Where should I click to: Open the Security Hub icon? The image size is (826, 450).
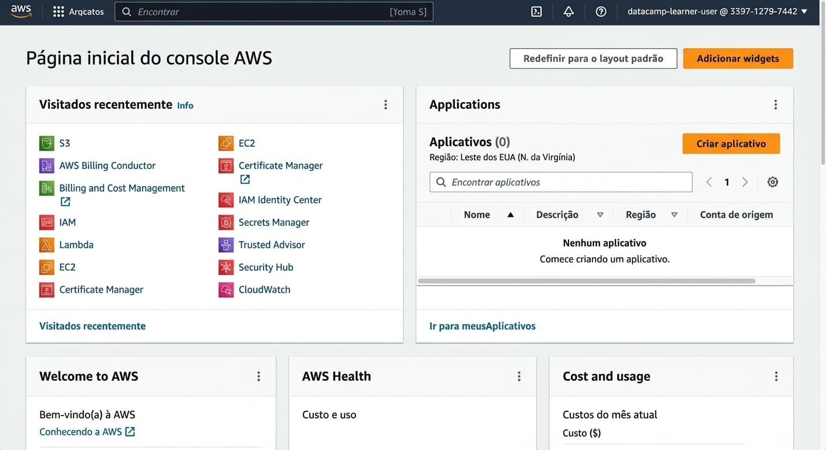point(226,267)
